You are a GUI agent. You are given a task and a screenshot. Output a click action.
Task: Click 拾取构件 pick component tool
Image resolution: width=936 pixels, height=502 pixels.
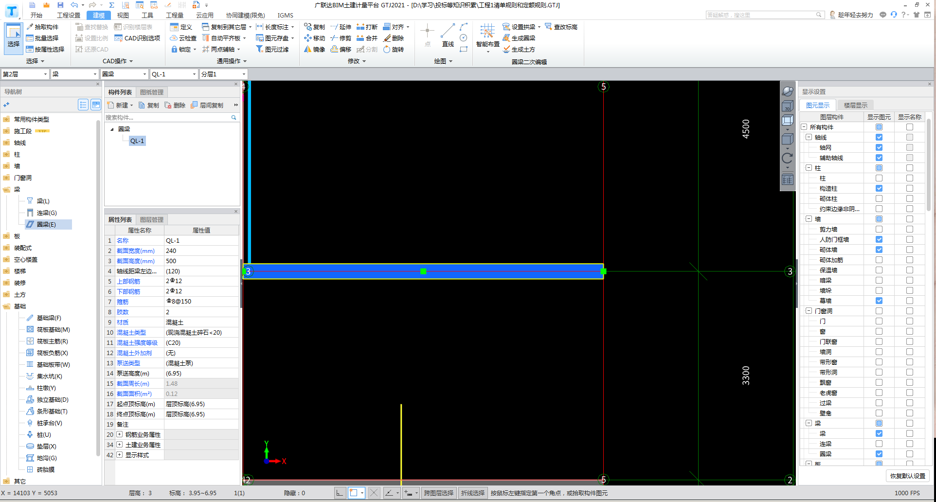(x=42, y=27)
